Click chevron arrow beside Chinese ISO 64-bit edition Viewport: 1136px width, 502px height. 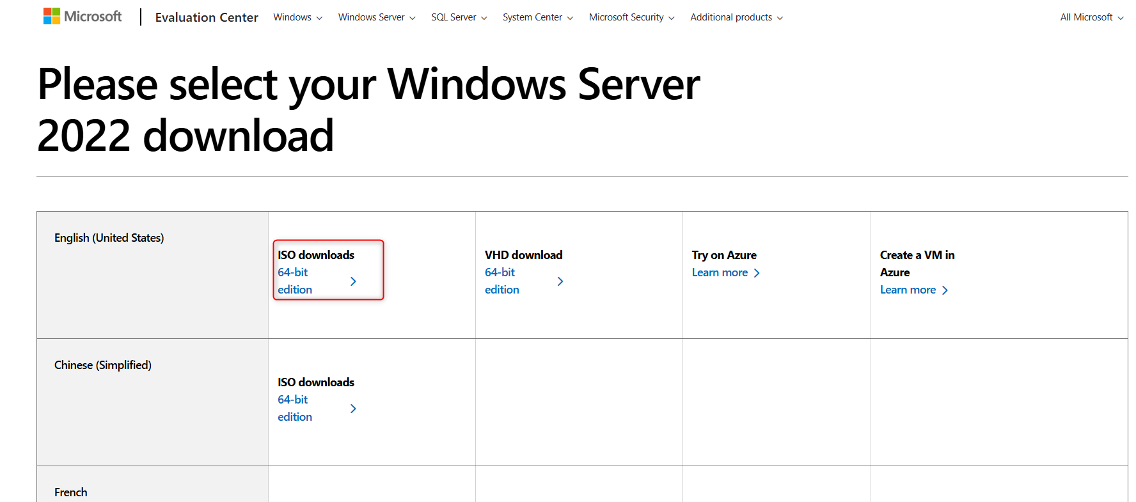pos(353,409)
